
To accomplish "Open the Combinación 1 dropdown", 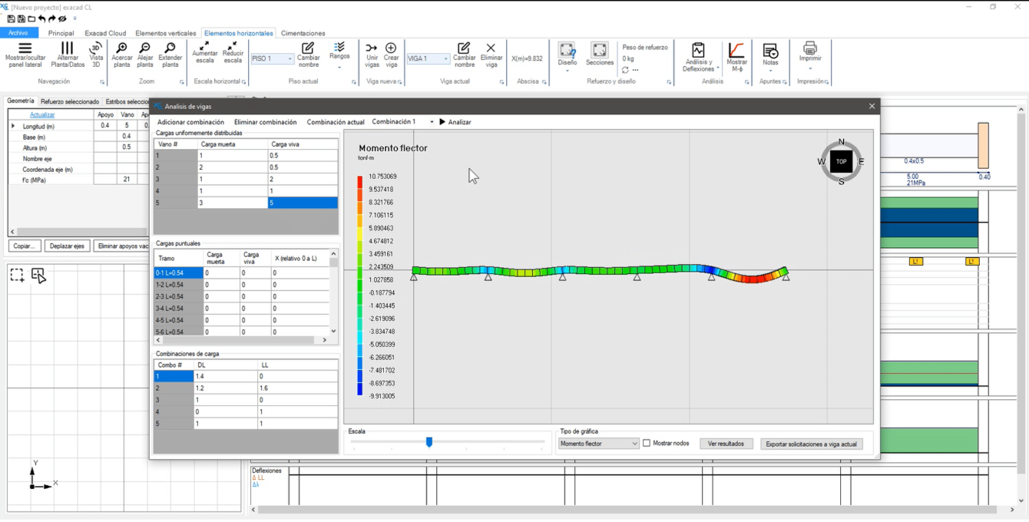I will point(431,122).
